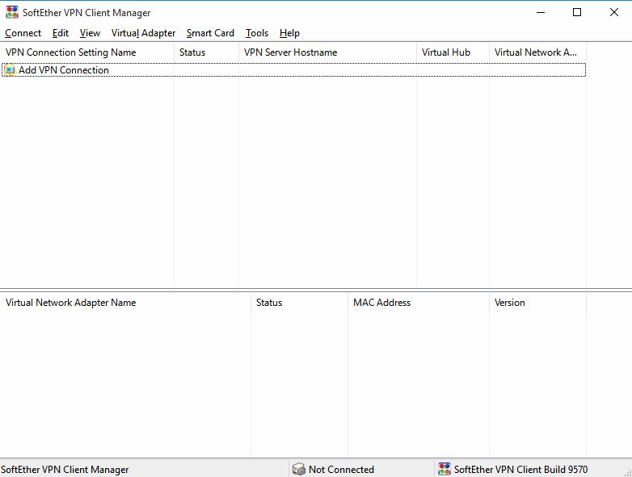Viewport: 632px width, 477px height.
Task: Click the window resize grip corner
Action: [x=628, y=473]
